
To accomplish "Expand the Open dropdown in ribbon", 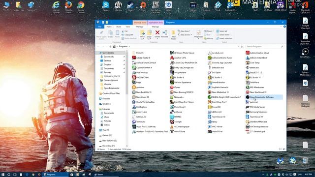I will 209,31.
